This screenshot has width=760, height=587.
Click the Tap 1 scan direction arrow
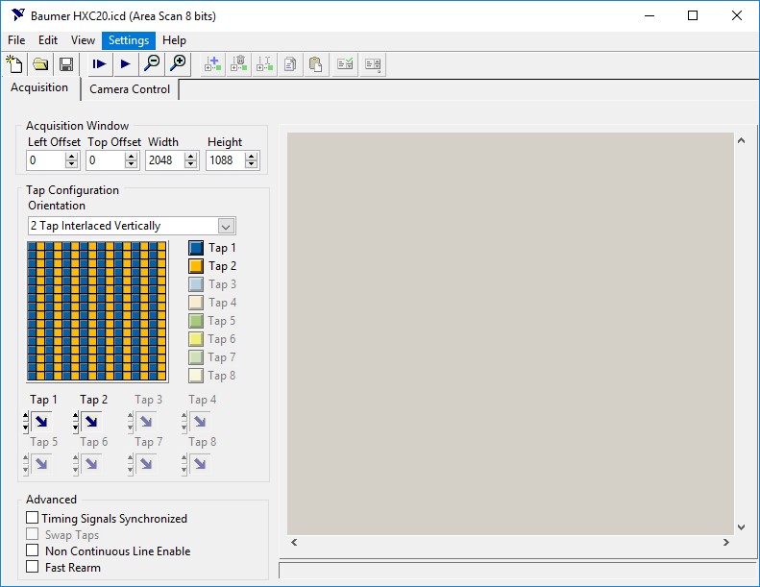click(41, 422)
